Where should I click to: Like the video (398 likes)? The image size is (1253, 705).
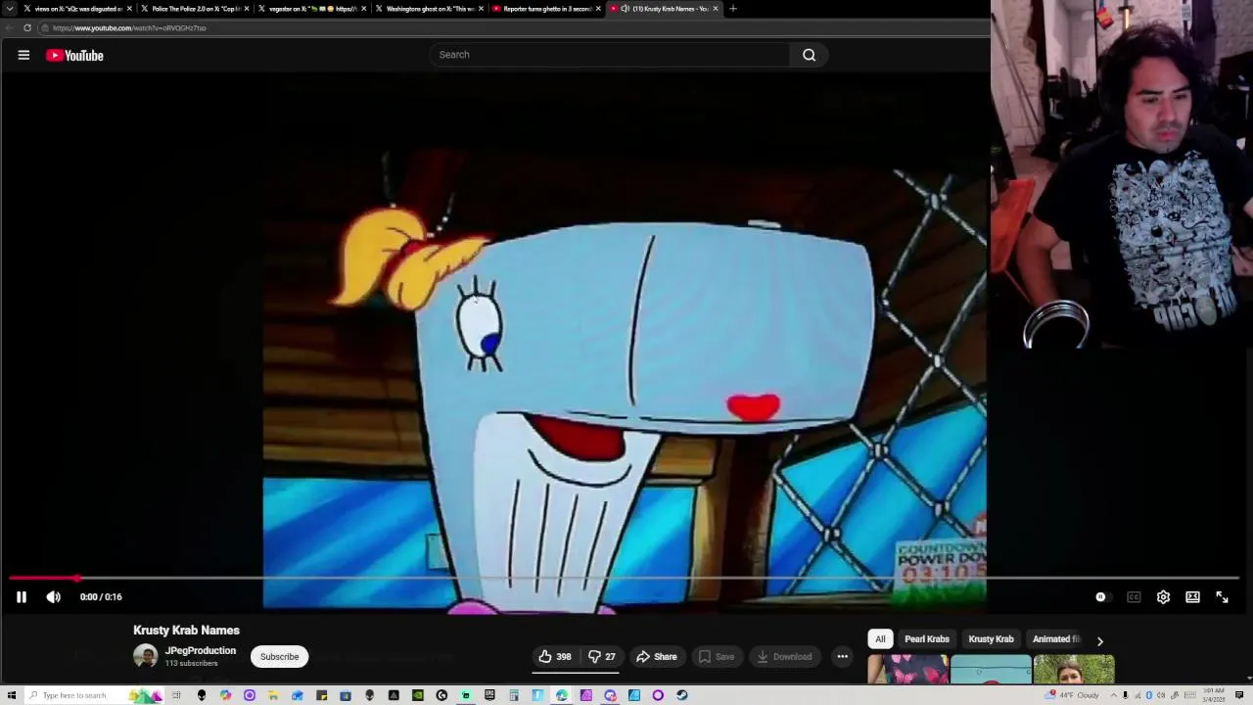point(555,657)
